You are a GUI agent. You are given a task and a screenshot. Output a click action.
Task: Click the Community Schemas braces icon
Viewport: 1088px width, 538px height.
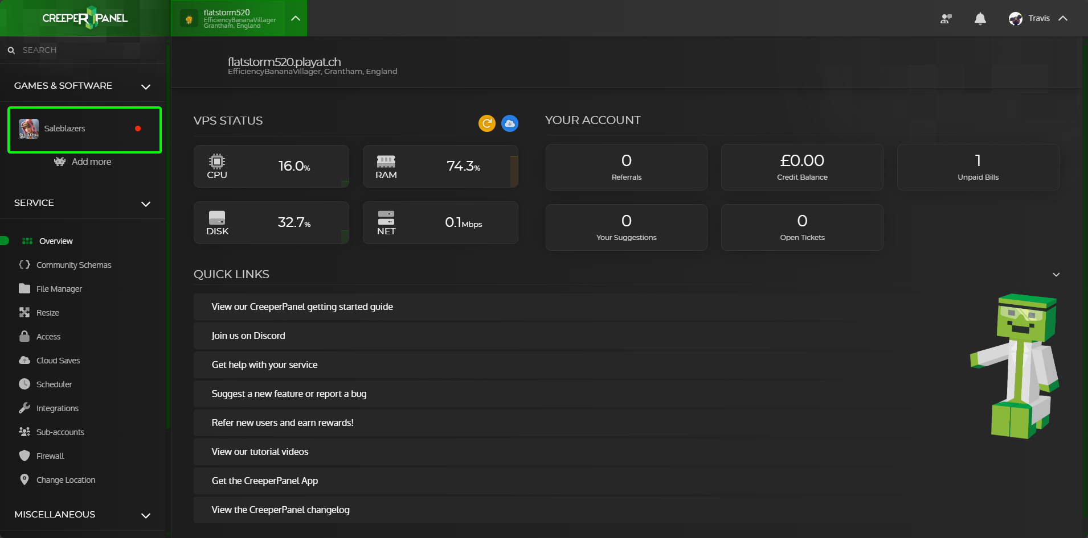coord(24,264)
